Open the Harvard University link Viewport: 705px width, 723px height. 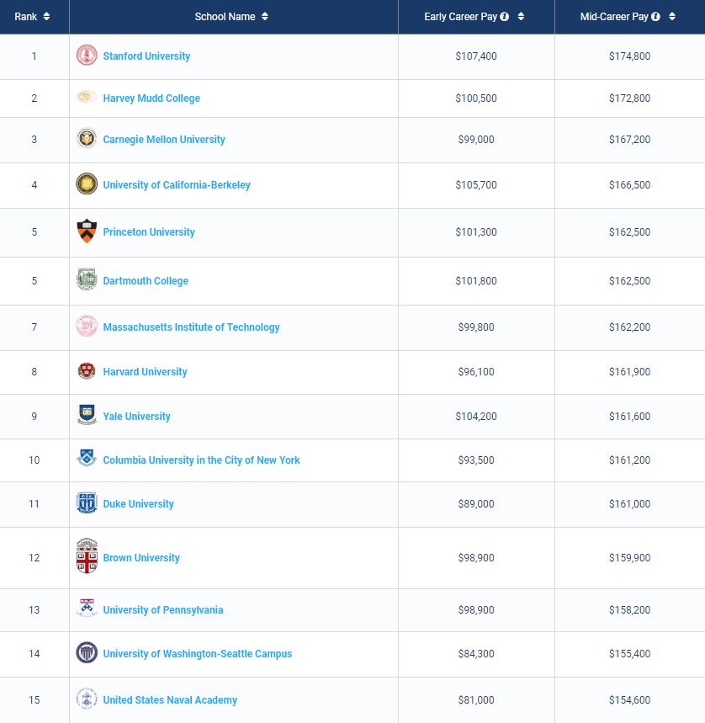(x=146, y=372)
